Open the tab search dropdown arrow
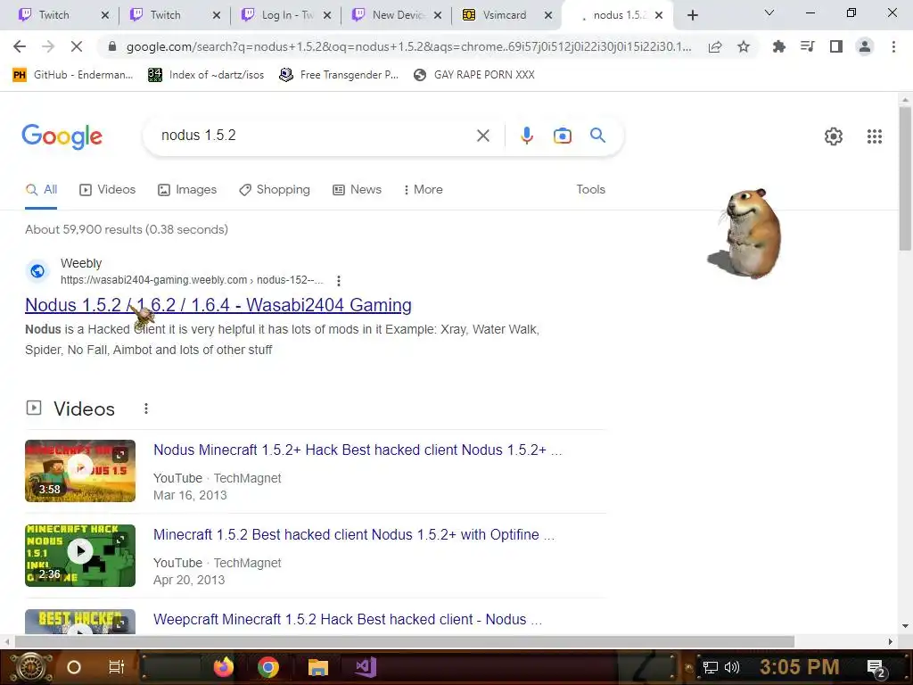Screen dimensions: 913x685 click(x=769, y=12)
